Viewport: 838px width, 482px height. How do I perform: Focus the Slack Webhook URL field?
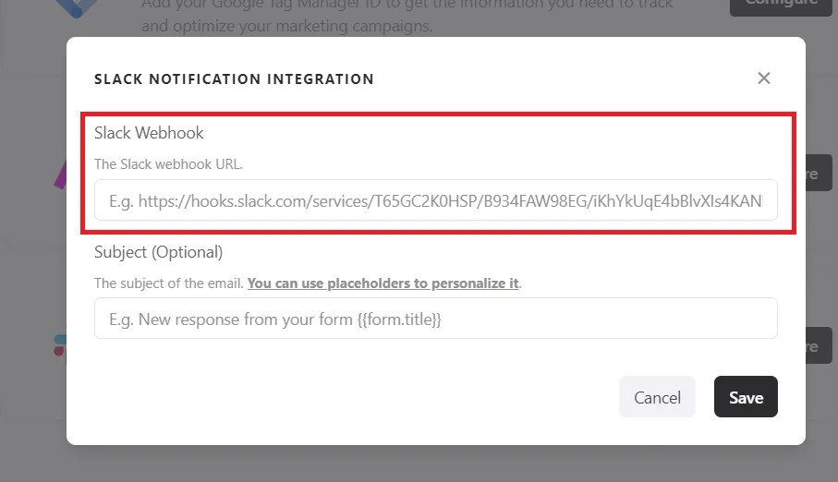tap(435, 200)
